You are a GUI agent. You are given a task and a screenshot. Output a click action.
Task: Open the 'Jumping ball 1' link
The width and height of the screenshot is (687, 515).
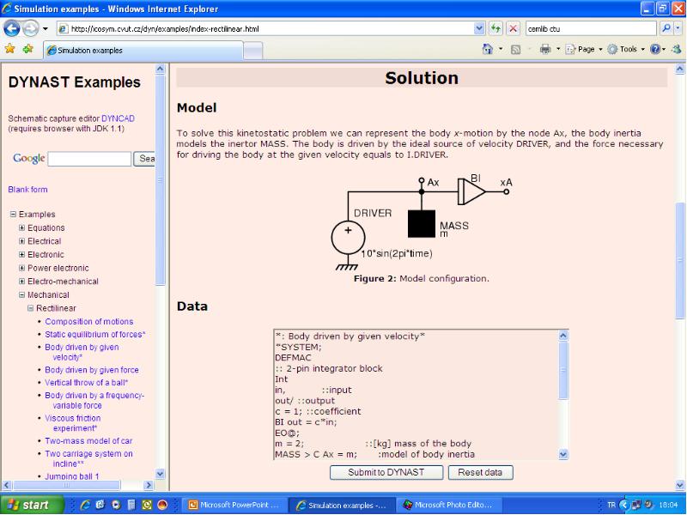point(72,476)
